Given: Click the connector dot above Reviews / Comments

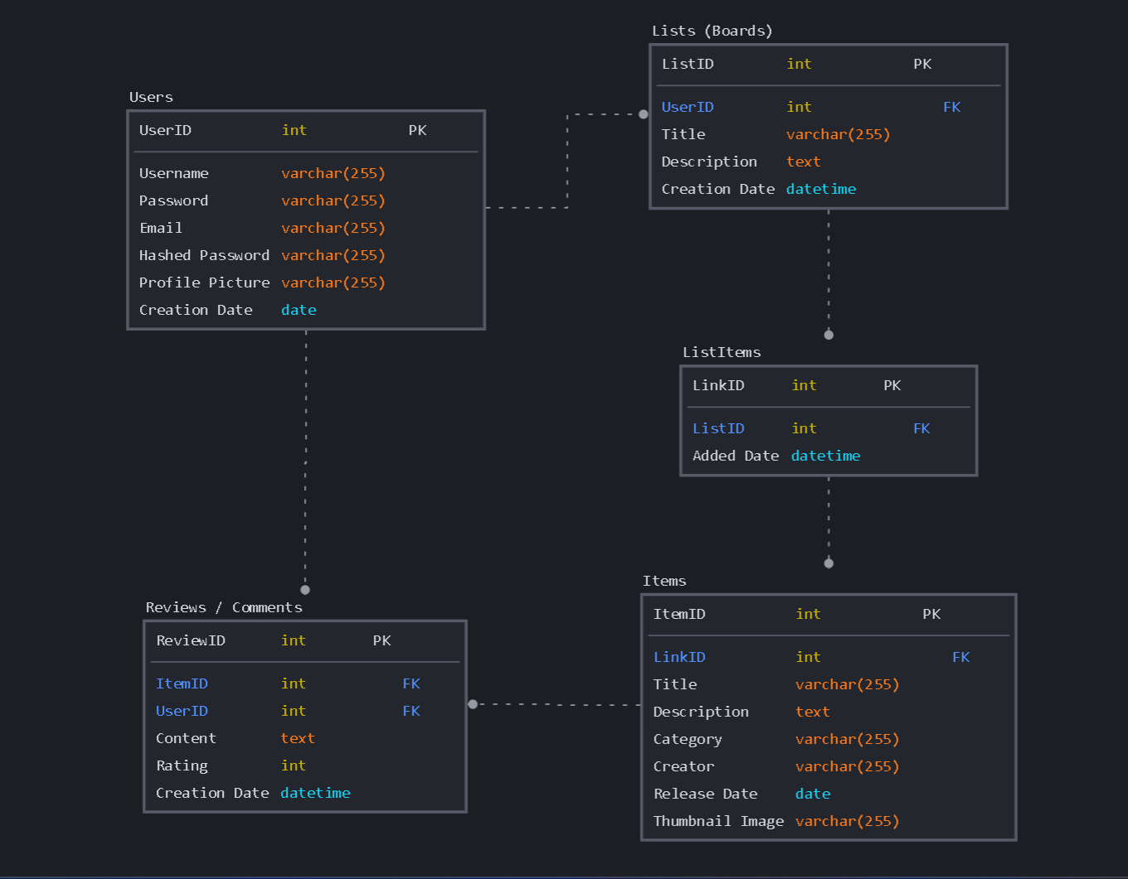Looking at the screenshot, I should pos(305,590).
